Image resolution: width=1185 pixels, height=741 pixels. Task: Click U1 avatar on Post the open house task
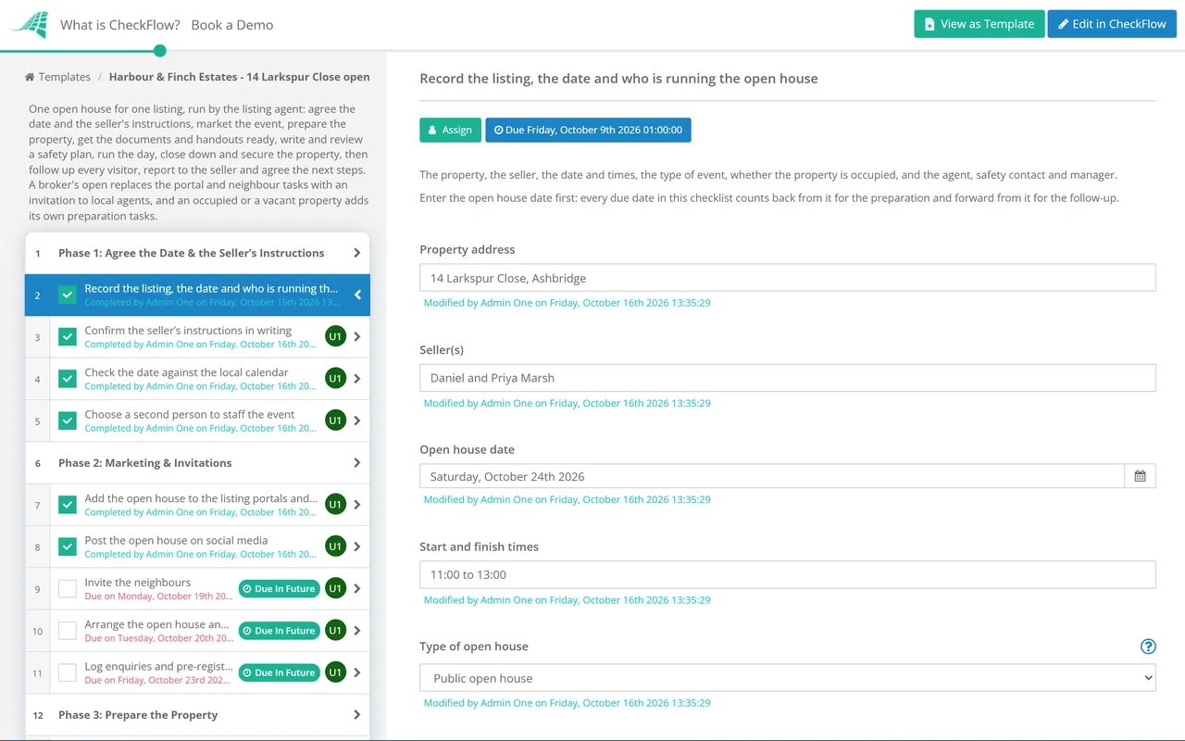335,546
